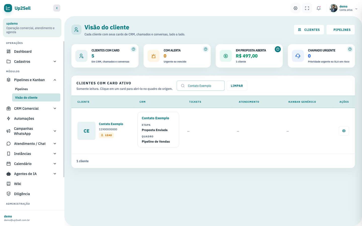Click the Com alerta siren icon
The width and height of the screenshot is (362, 226).
pyautogui.click(x=154, y=56)
